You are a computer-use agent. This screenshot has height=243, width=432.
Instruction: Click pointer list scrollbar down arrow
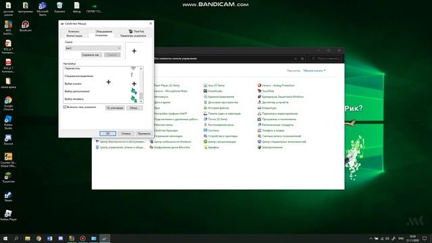[141, 102]
